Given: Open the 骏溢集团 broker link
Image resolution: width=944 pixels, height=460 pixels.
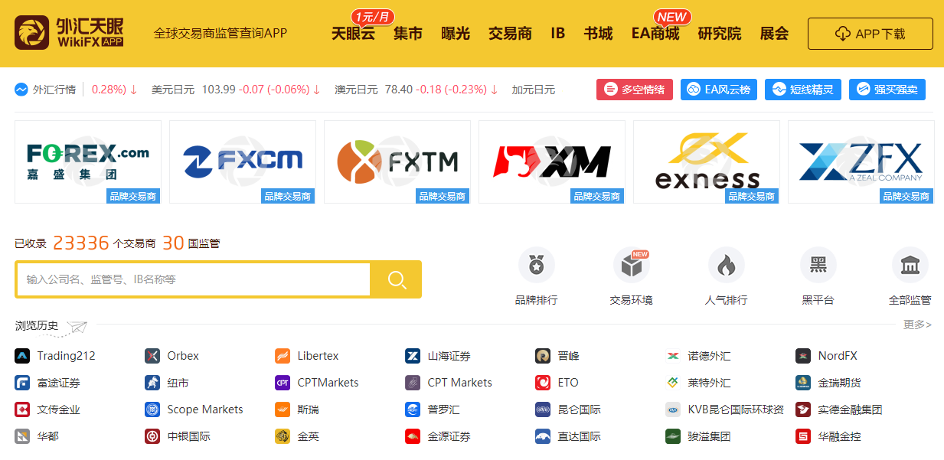Looking at the screenshot, I should coord(709,436).
